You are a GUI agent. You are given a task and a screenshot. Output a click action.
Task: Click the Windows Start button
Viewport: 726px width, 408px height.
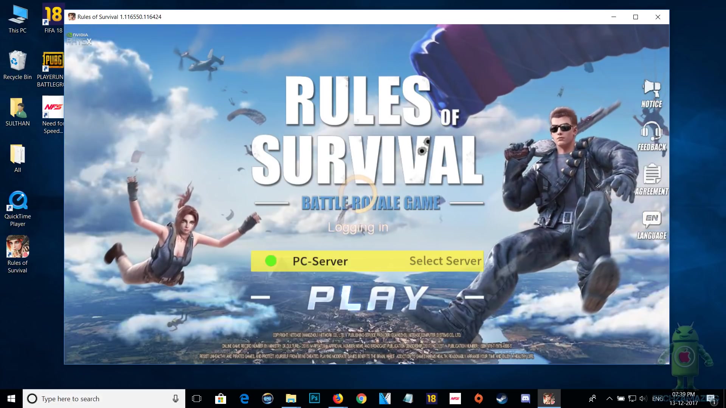point(11,399)
